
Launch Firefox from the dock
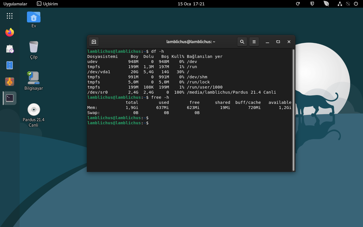point(10,32)
